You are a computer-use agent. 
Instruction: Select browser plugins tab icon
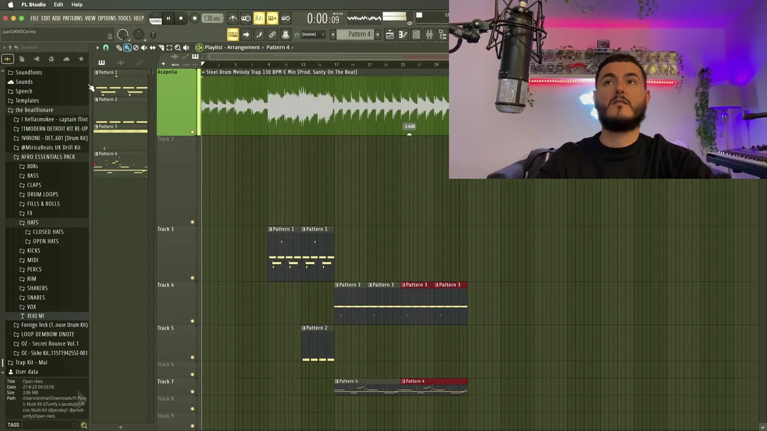coord(37,59)
